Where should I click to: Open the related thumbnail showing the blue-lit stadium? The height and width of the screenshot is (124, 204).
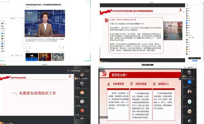(x=32, y=57)
